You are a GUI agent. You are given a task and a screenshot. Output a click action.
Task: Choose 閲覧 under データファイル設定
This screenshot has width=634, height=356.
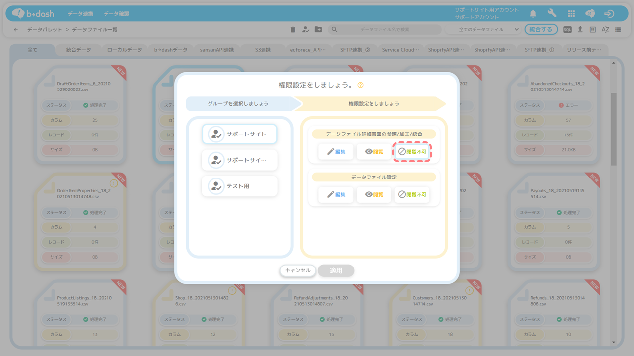[374, 194]
